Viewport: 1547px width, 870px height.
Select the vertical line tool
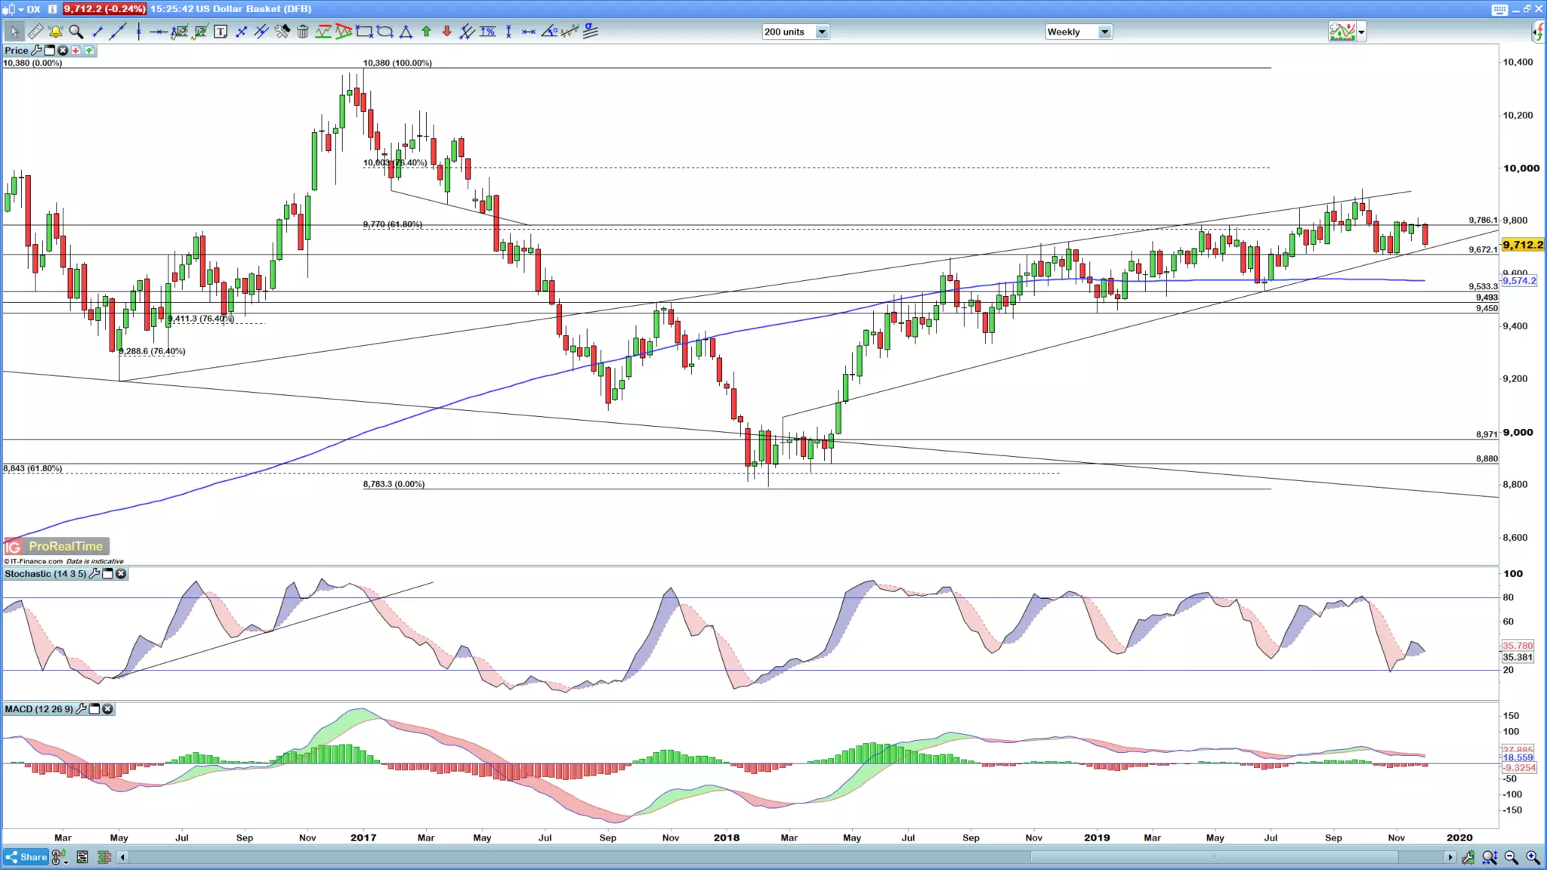[x=138, y=31]
